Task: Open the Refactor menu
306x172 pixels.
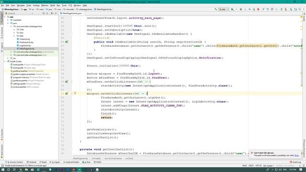Action: pos(44,5)
